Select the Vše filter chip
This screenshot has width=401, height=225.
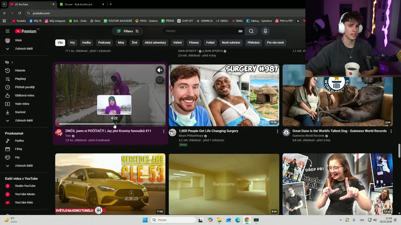(x=60, y=42)
